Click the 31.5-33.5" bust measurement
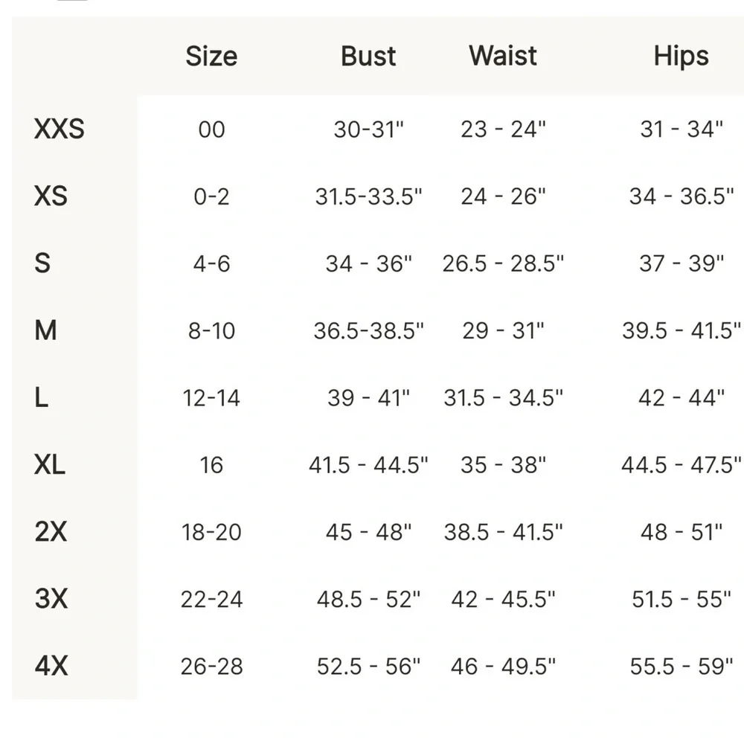744x744 pixels. pos(368,196)
